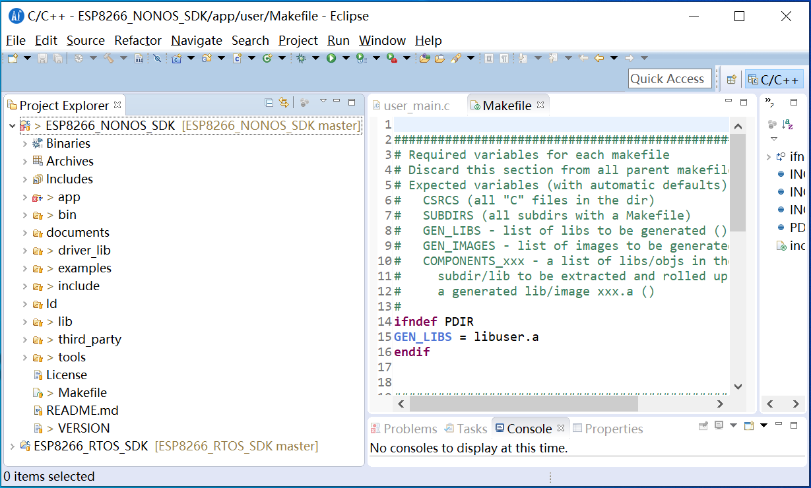Open Project Explorer View Menu dropdown

[x=323, y=101]
